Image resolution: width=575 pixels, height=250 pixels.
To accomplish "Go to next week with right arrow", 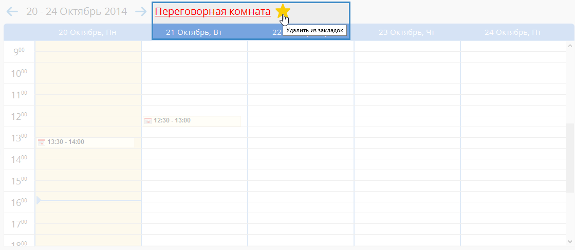I will pos(140,12).
